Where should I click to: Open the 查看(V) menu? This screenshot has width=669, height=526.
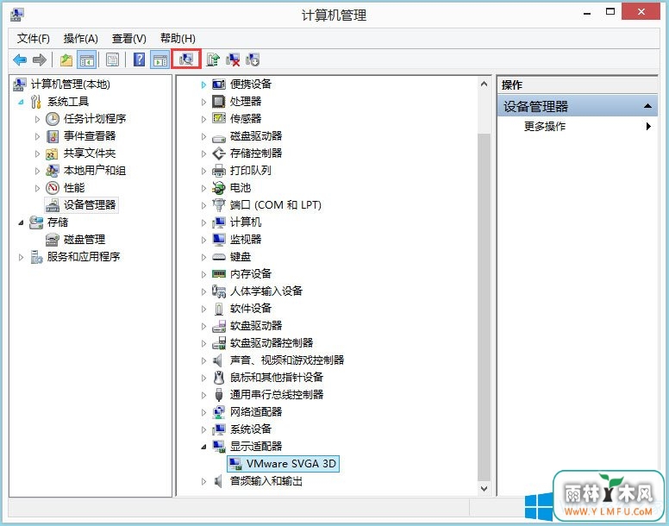pos(128,39)
